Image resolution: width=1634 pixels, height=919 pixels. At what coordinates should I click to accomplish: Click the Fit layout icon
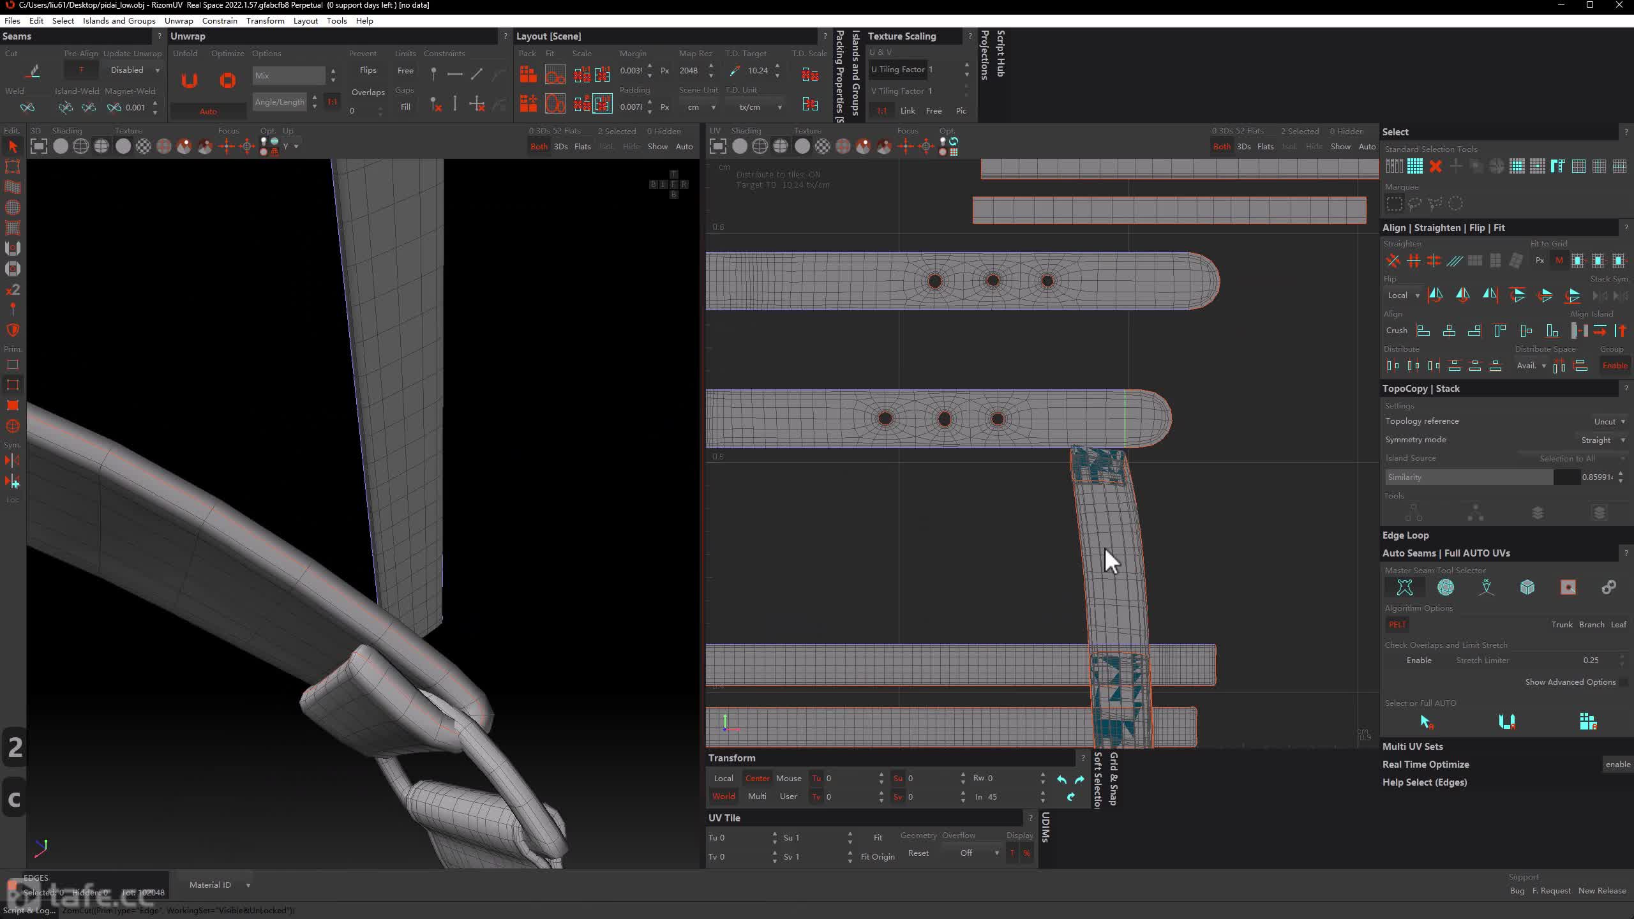(x=555, y=75)
